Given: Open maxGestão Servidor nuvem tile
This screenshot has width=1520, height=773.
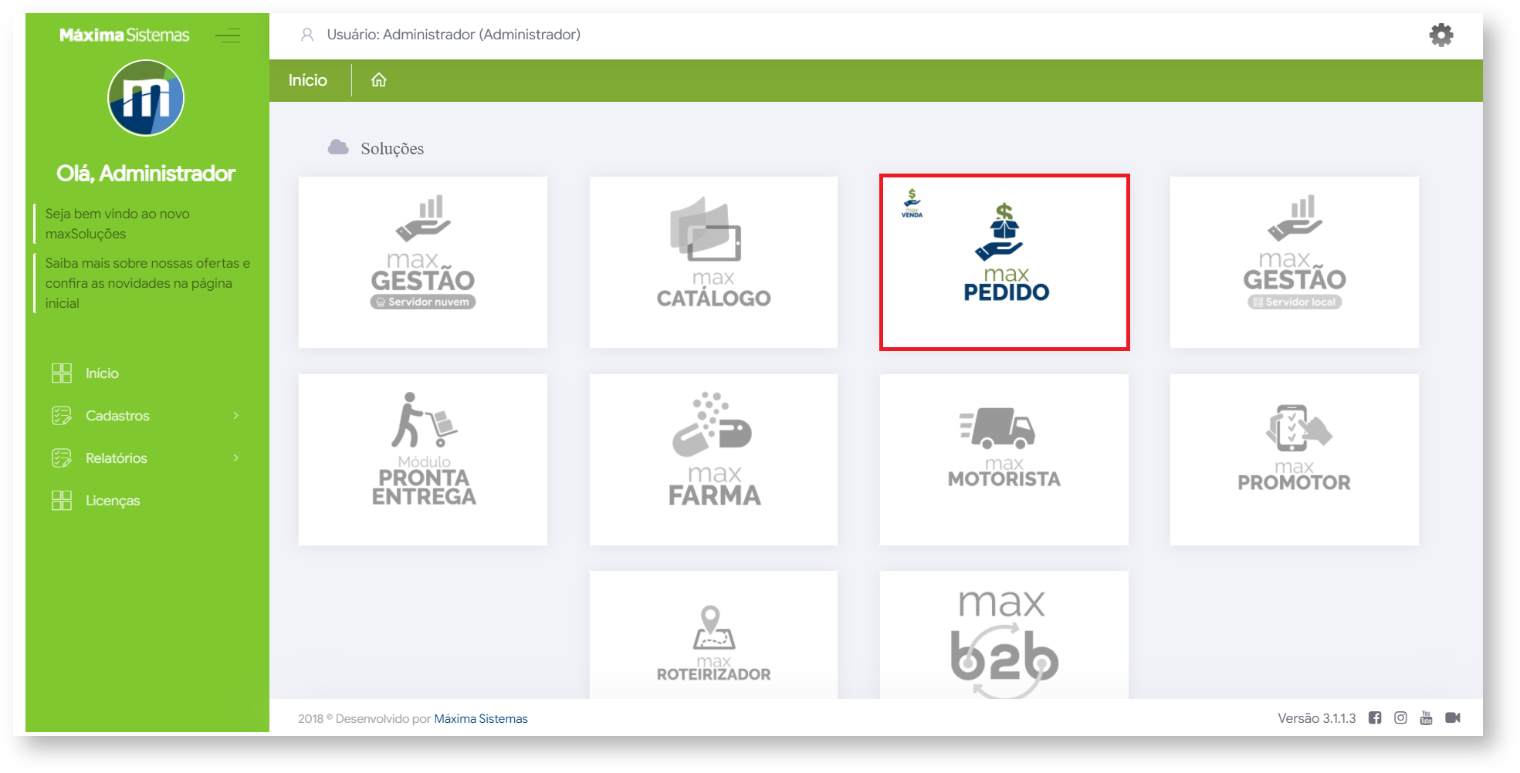Looking at the screenshot, I should pos(423,262).
